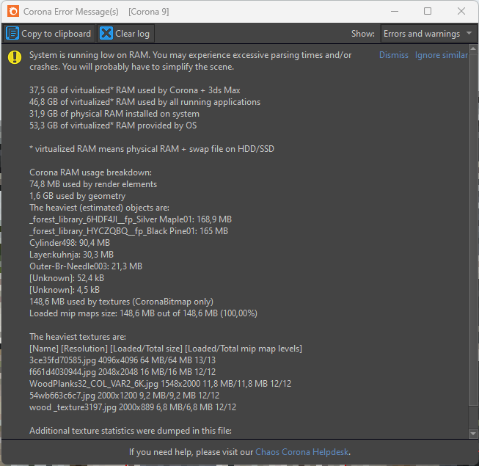Click the yellow warning exclamation icon
Viewport: 479px width, 466px height.
tap(15, 57)
